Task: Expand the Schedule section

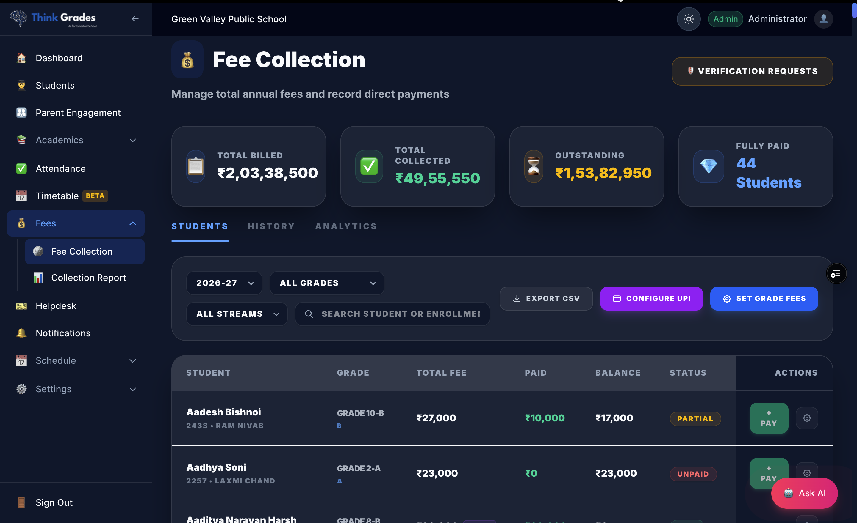Action: 76,360
